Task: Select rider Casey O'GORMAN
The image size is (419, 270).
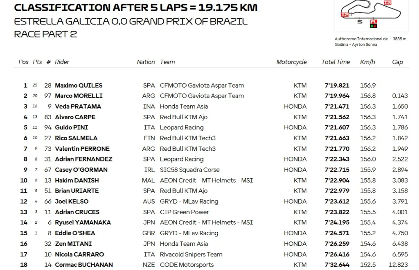Action: click(x=81, y=170)
